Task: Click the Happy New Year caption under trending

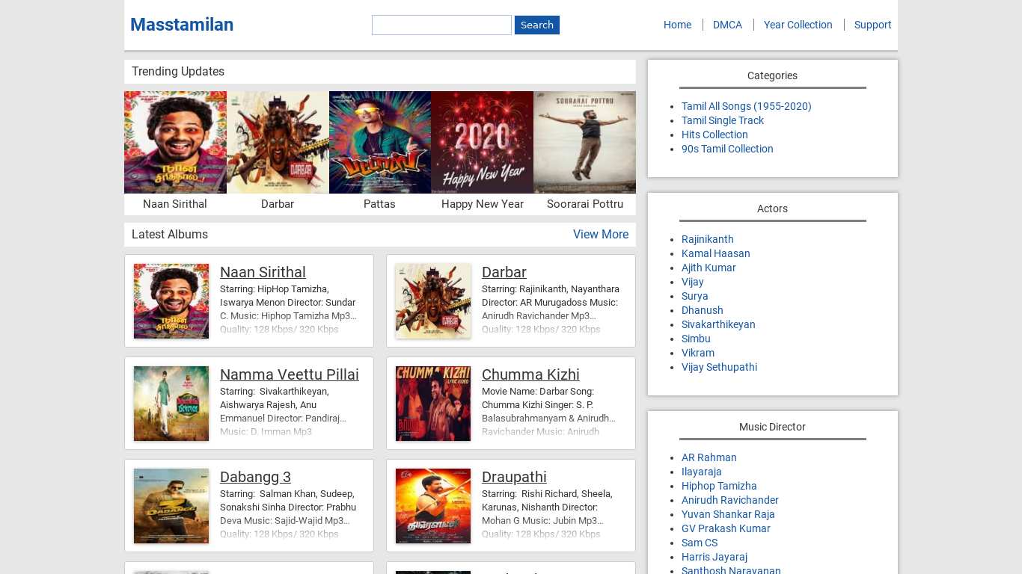Action: point(483,204)
